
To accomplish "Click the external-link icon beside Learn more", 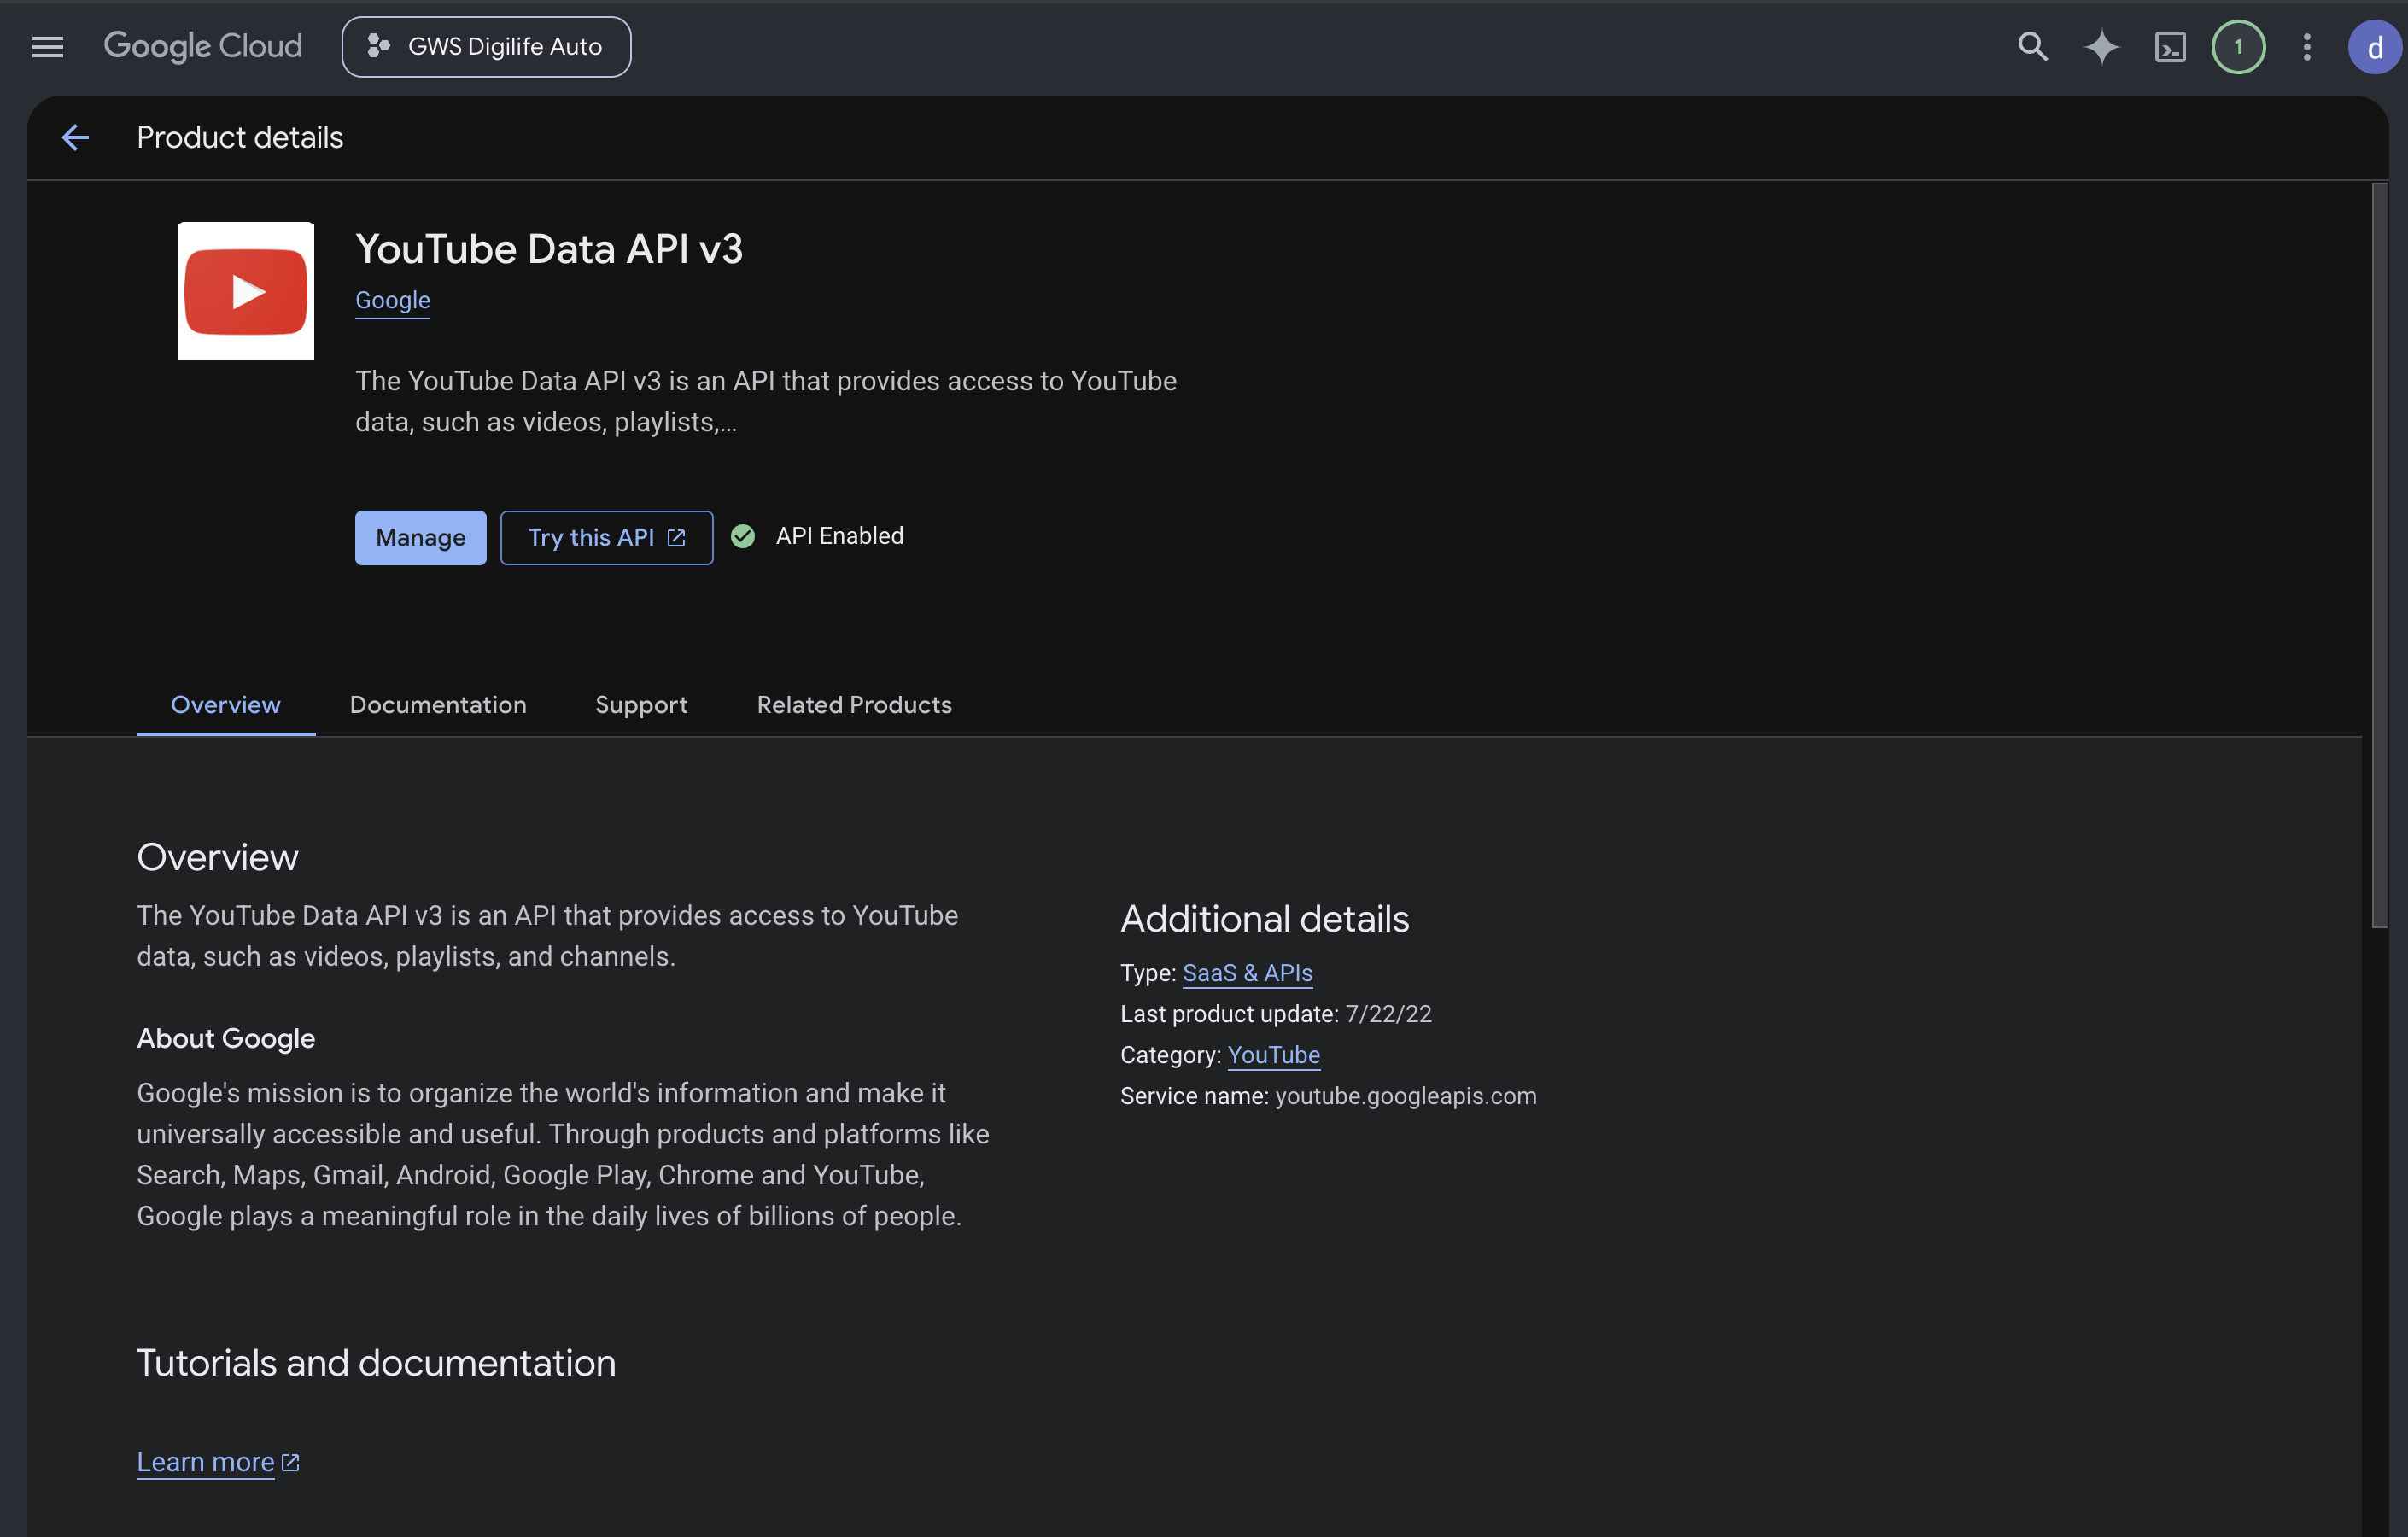I will click(291, 1462).
